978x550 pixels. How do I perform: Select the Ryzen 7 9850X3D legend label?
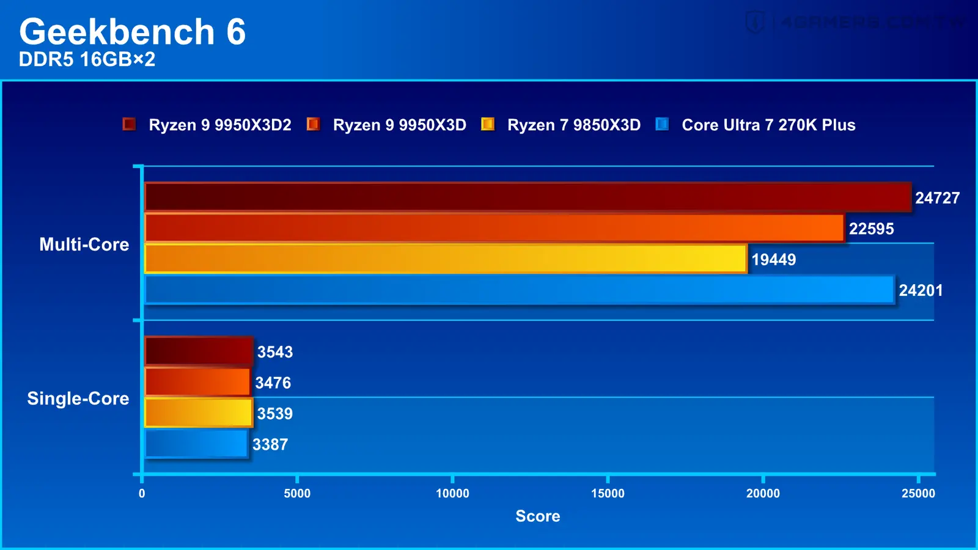tap(574, 125)
